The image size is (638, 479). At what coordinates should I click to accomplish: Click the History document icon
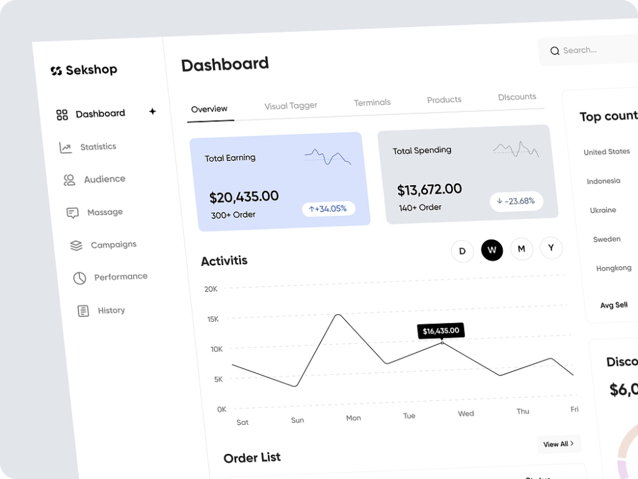(83, 311)
